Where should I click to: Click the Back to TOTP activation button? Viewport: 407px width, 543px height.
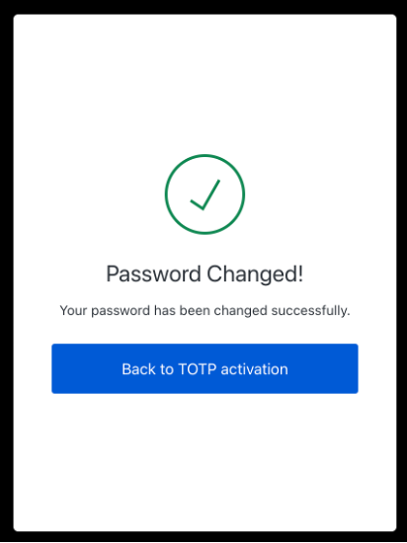(204, 368)
